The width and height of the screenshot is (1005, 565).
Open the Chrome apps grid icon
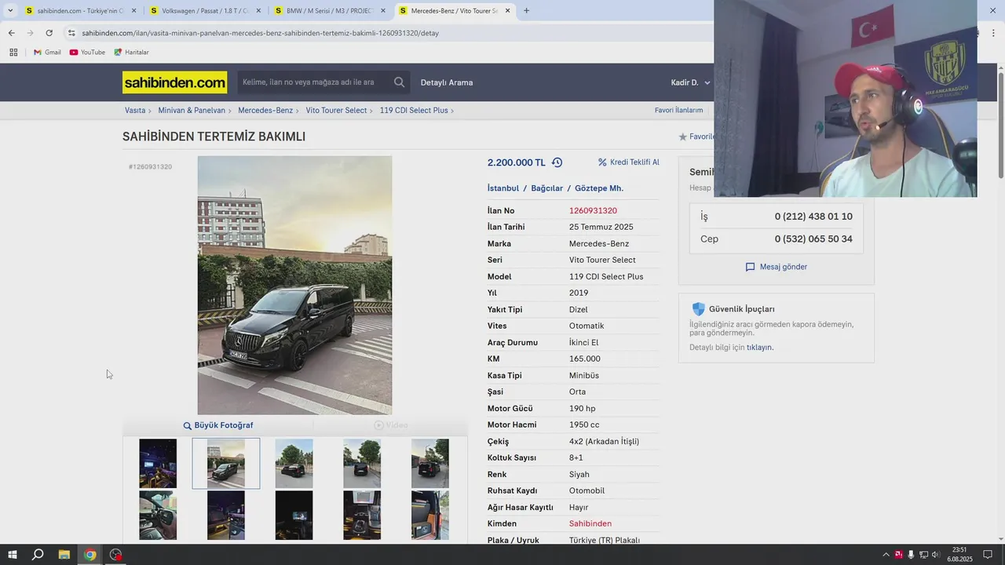pyautogui.click(x=13, y=53)
